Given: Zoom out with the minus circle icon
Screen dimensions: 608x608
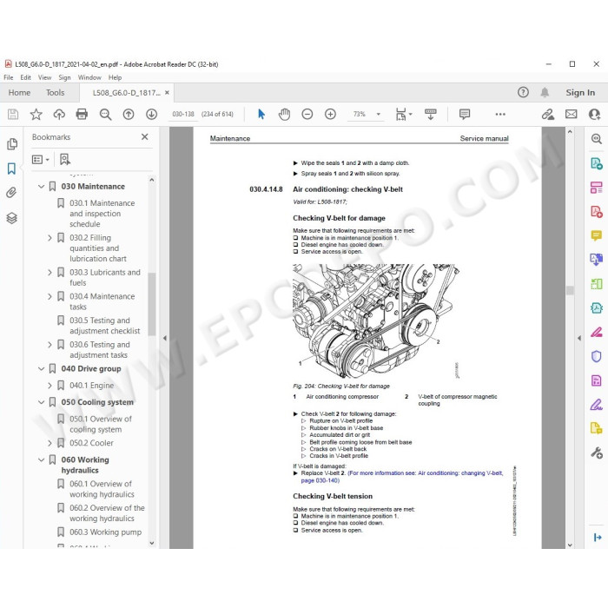Looking at the screenshot, I should (307, 114).
